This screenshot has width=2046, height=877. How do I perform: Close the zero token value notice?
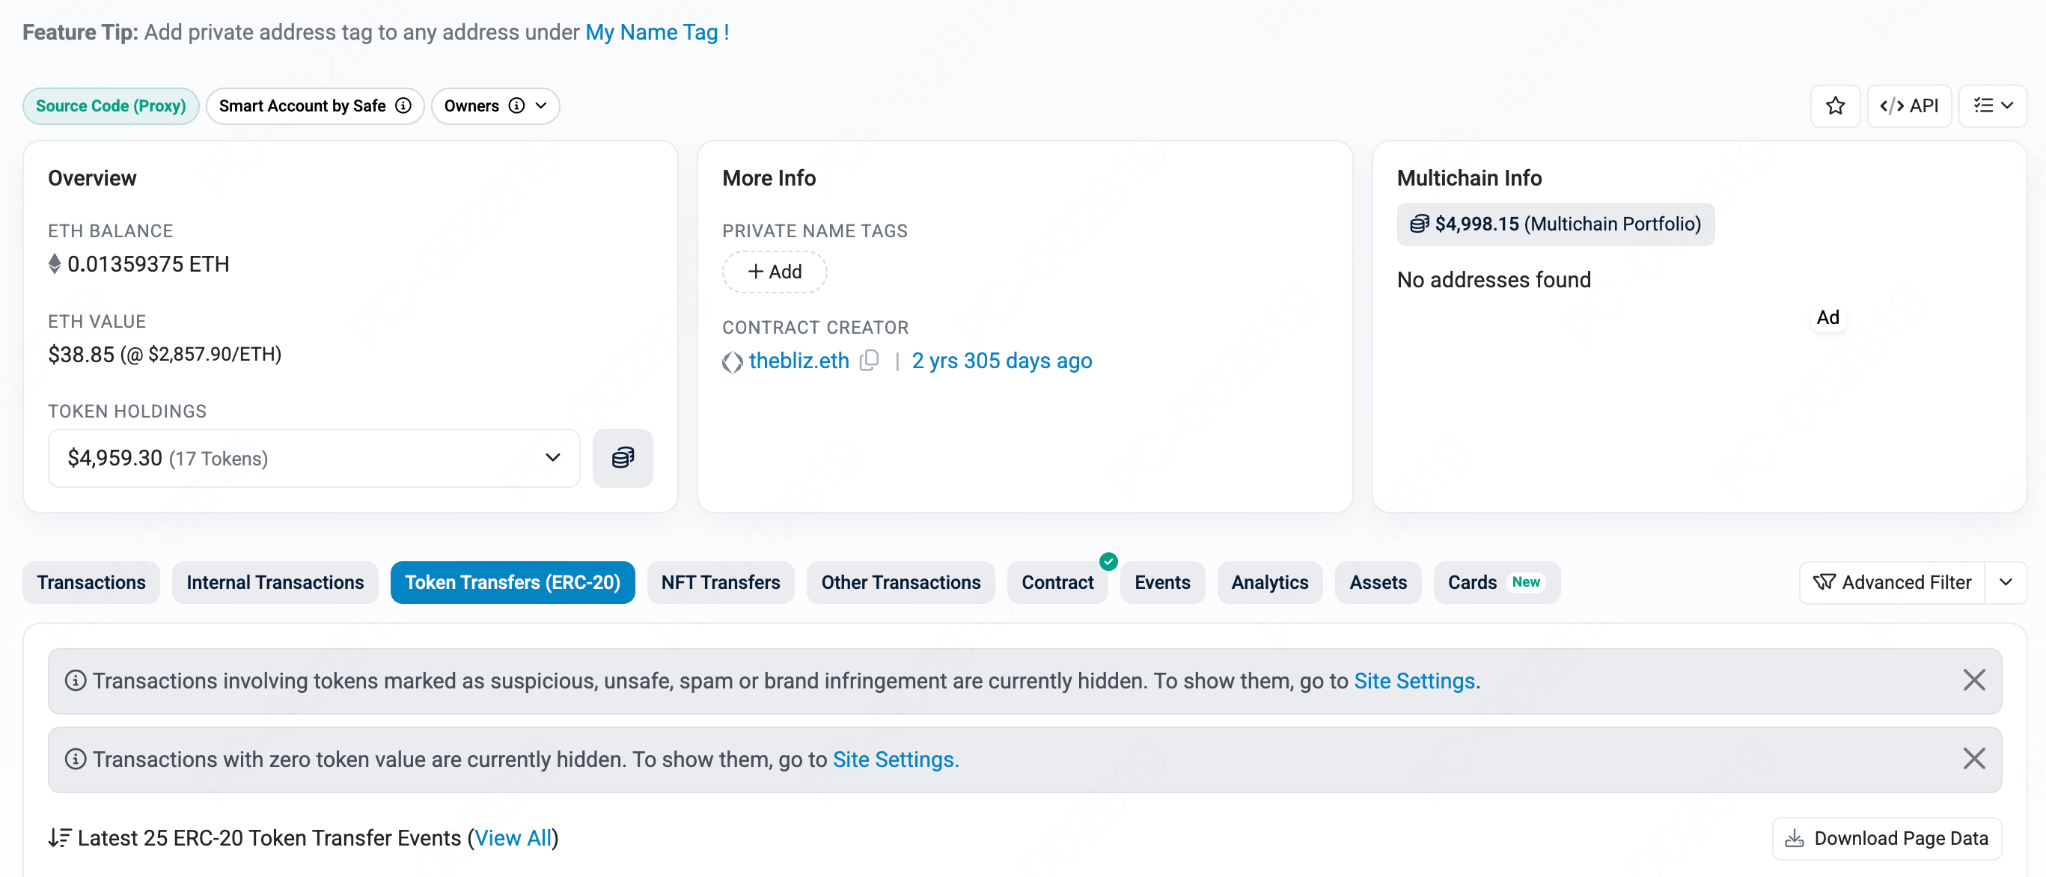click(x=1973, y=759)
